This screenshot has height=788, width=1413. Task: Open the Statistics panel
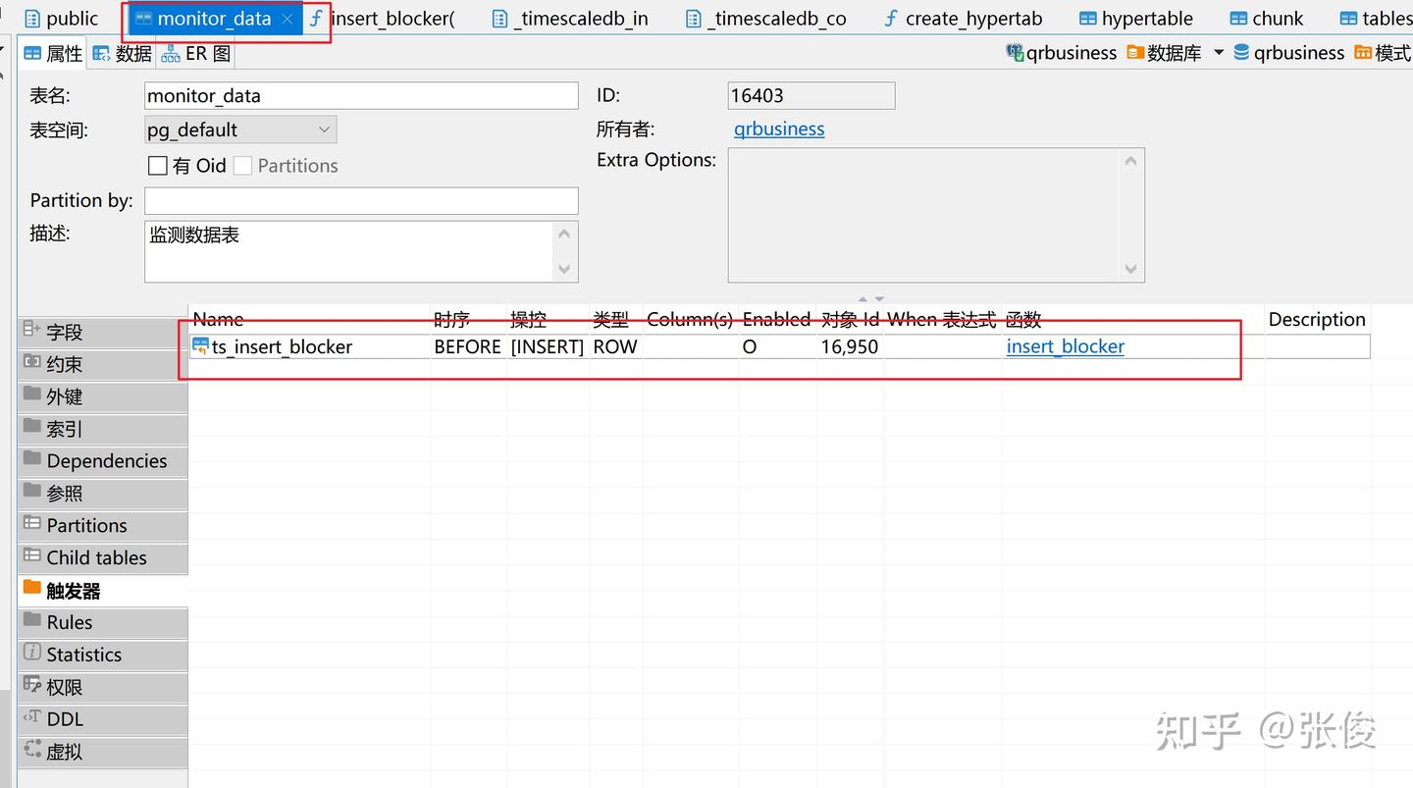[84, 655]
